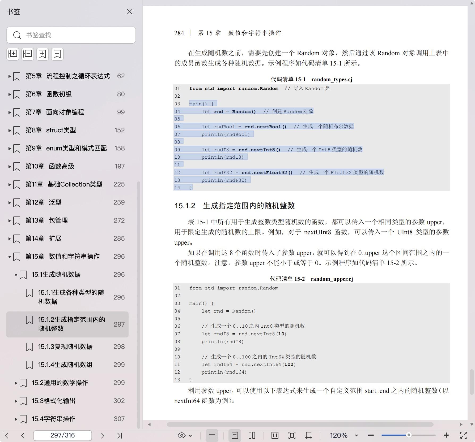Fit page to width icon
The height and width of the screenshot is (442, 475).
pyautogui.click(x=309, y=435)
